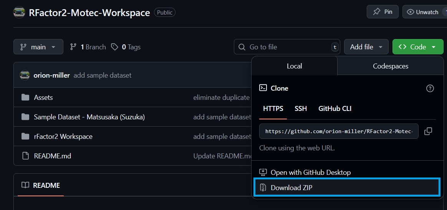Screen dimensions: 447x210
Task: Click the question mark help icon in the Clone section
Action: (430, 88)
